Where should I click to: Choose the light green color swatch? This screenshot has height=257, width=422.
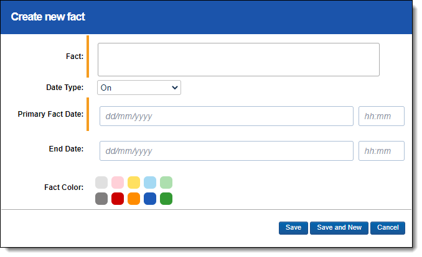tap(166, 183)
